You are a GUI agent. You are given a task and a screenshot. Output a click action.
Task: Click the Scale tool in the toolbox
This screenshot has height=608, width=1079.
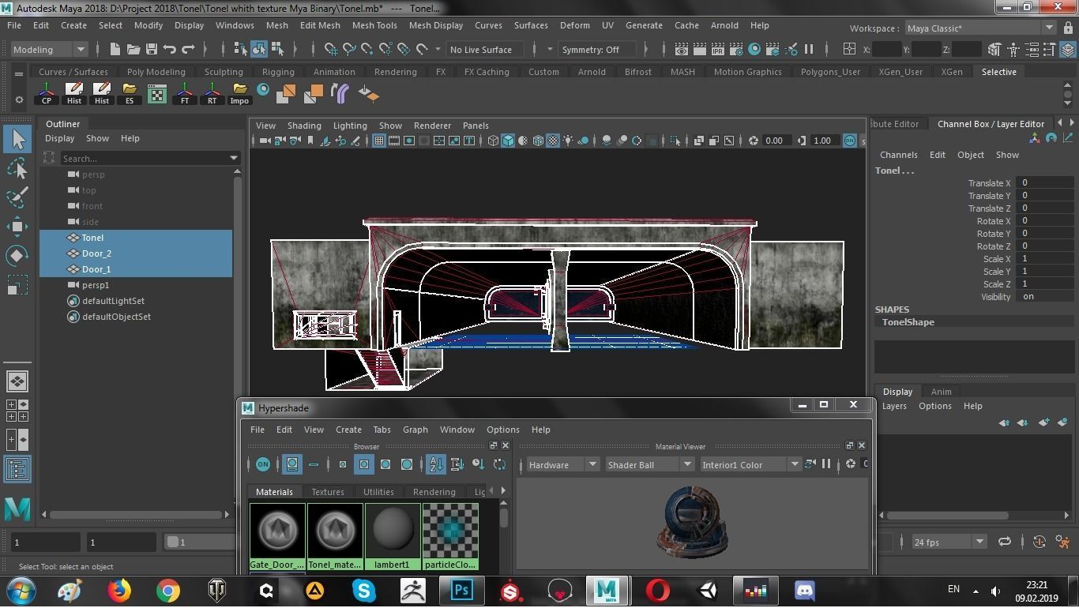(x=17, y=284)
